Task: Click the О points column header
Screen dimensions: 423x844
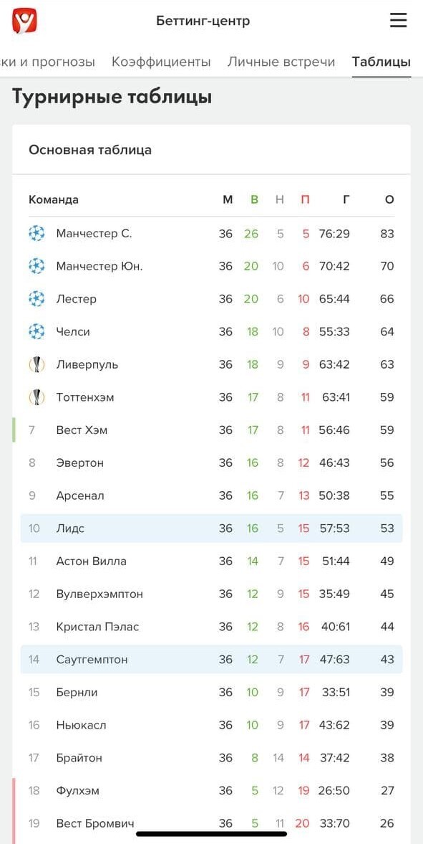Action: [389, 199]
